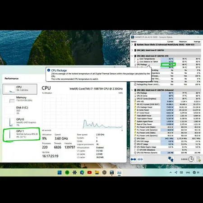
Task: Show hidden tray icons chevron
Action: coord(171,172)
